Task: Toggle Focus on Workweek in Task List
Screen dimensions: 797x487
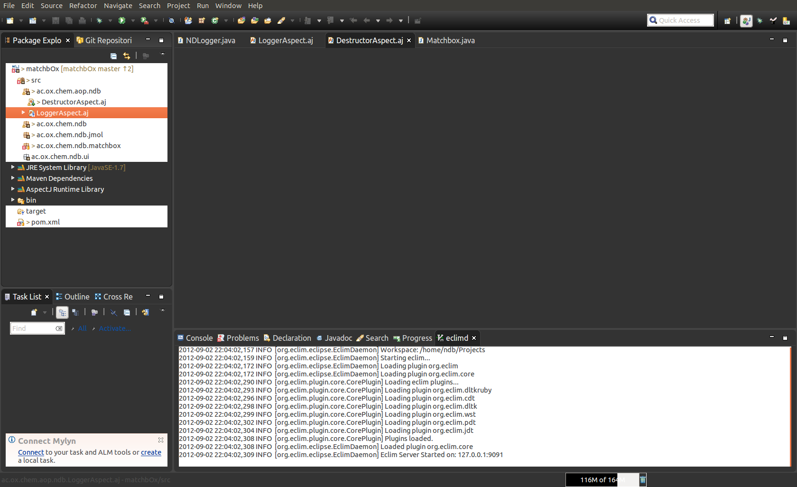Action: pos(76,312)
